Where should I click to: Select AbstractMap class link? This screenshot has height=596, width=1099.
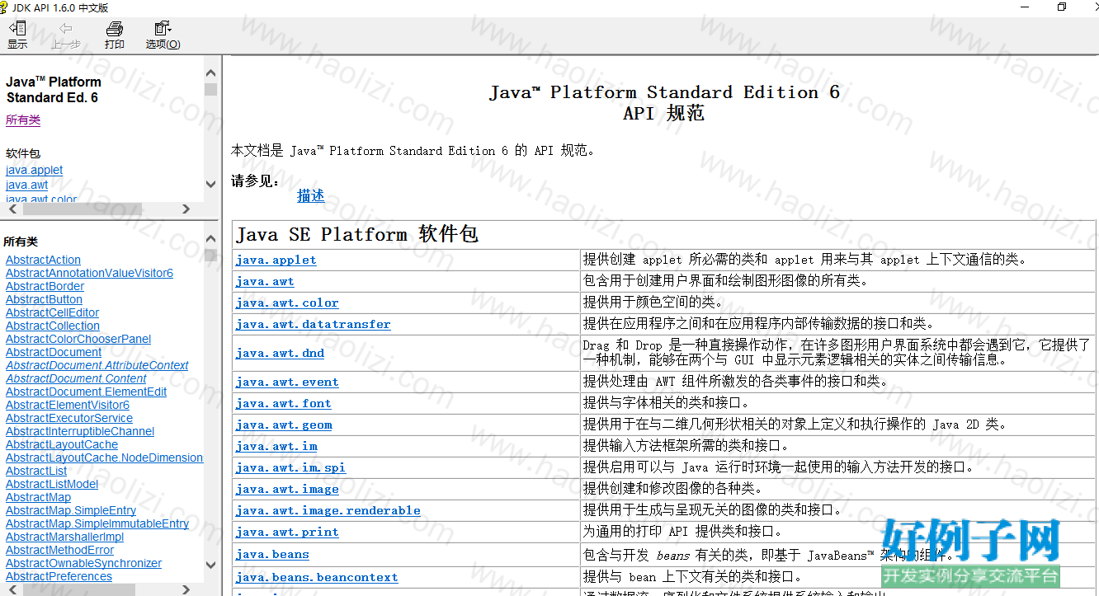click(x=38, y=497)
